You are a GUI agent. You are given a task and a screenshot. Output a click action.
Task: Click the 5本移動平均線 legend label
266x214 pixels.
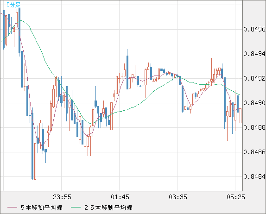(42, 208)
